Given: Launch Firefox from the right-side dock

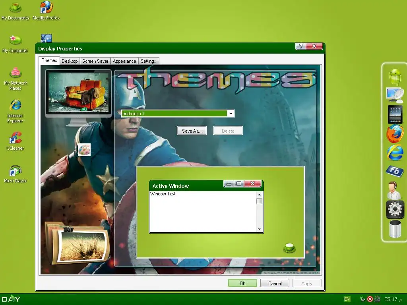Looking at the screenshot, I should point(395,133).
